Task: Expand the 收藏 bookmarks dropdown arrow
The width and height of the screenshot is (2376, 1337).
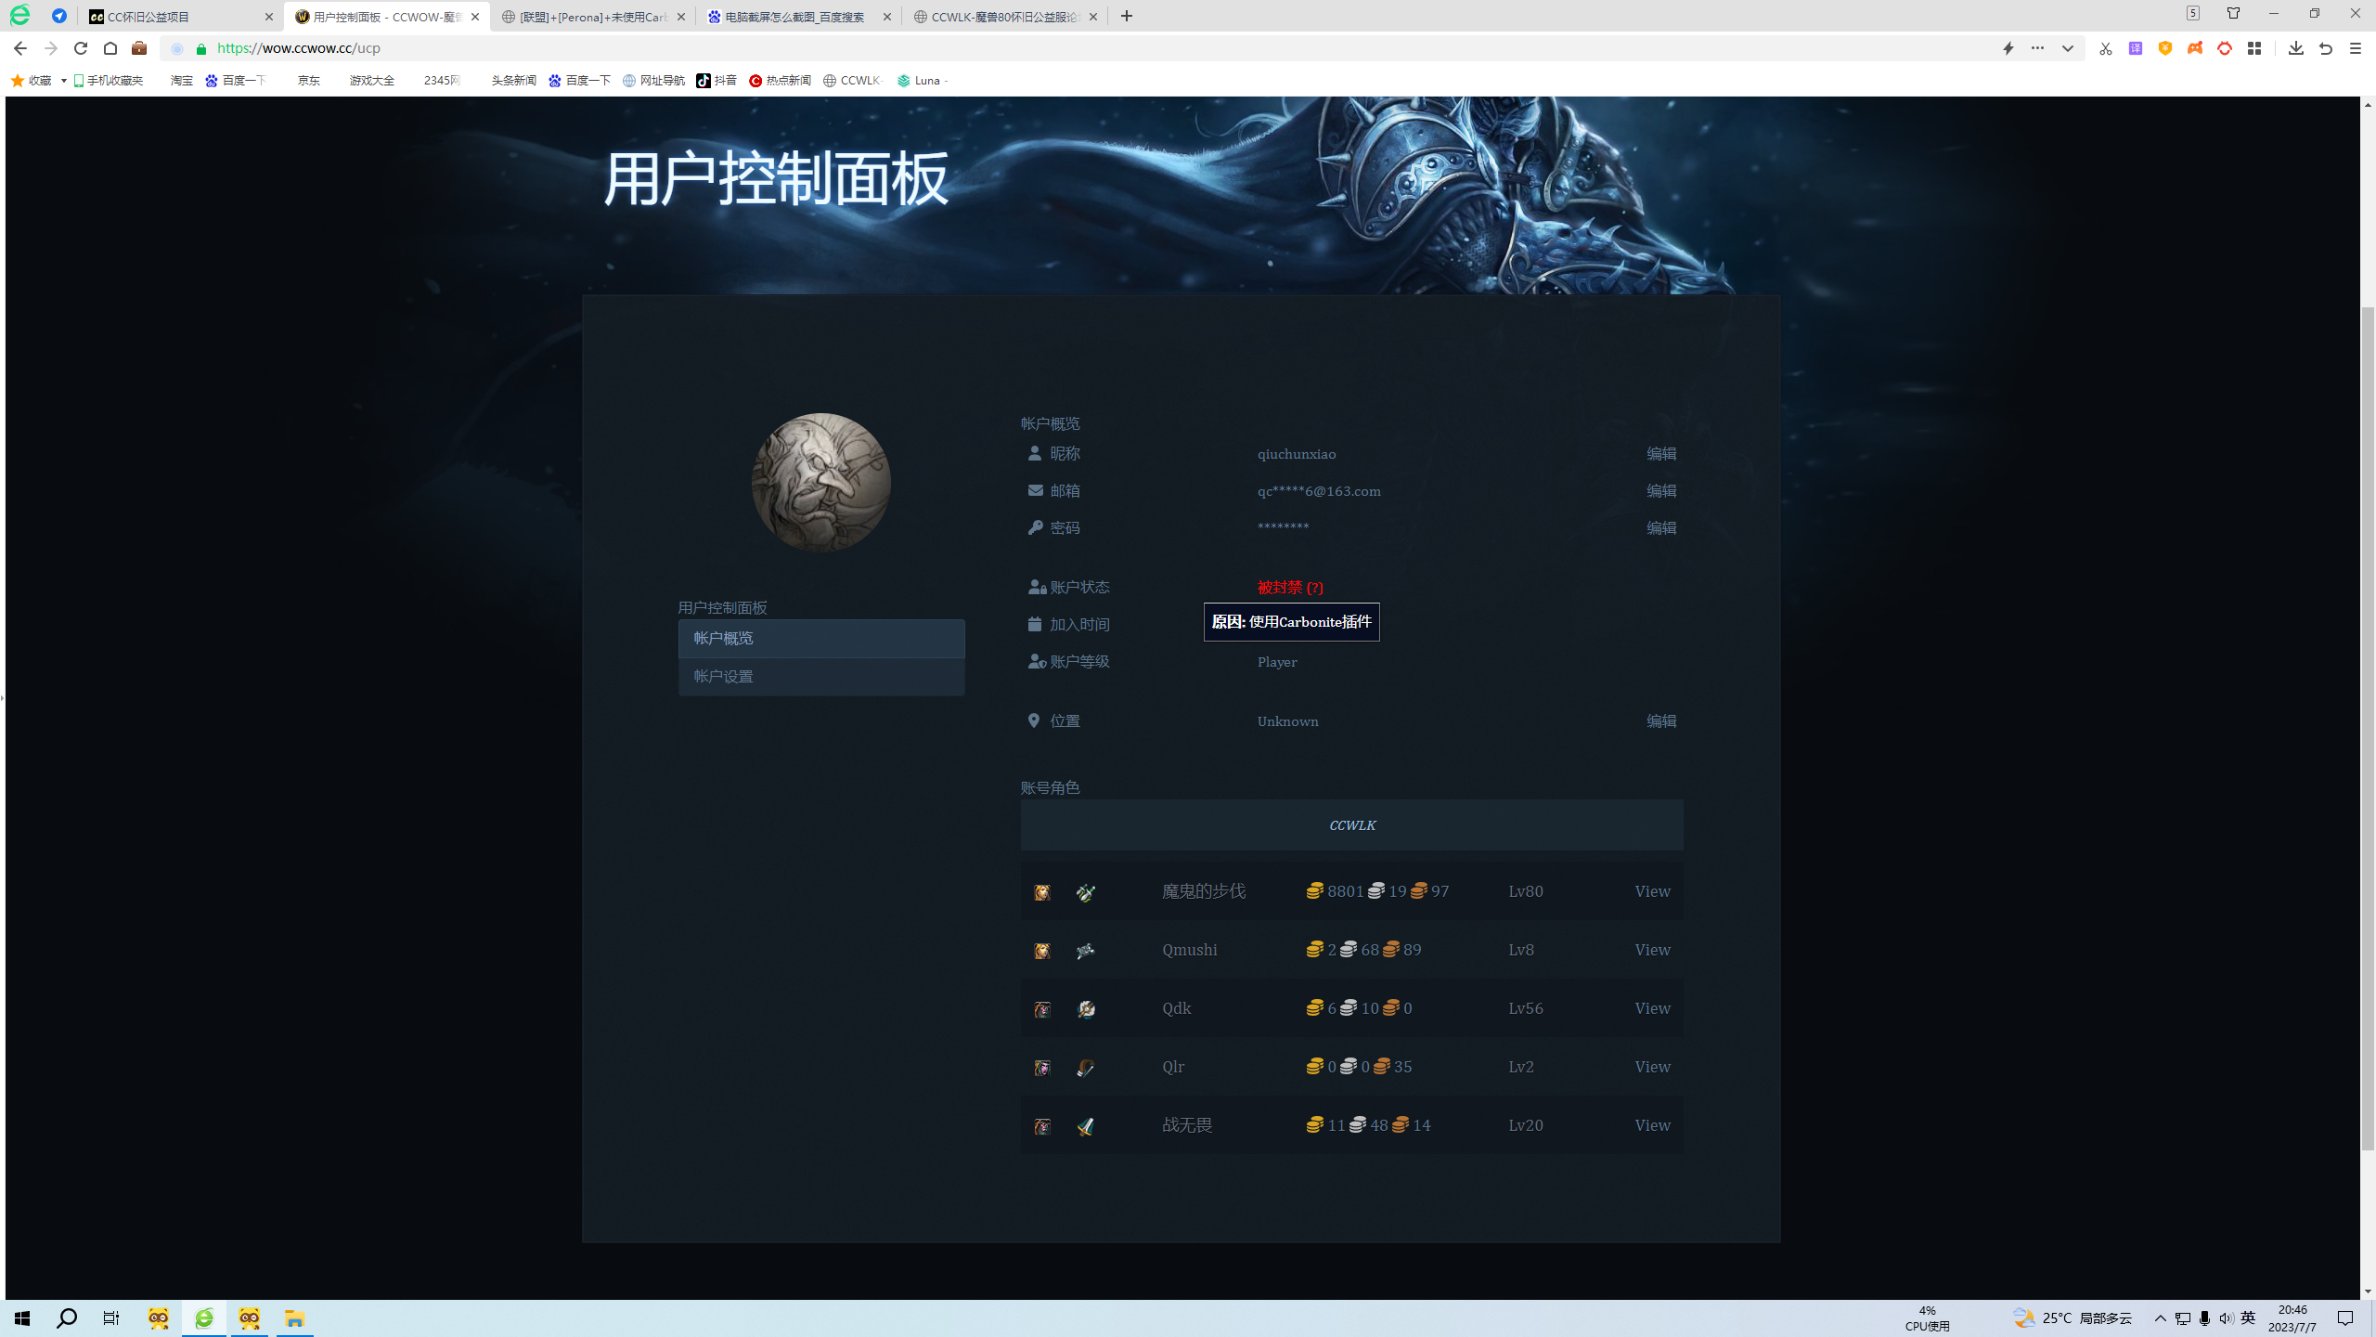Action: point(63,81)
